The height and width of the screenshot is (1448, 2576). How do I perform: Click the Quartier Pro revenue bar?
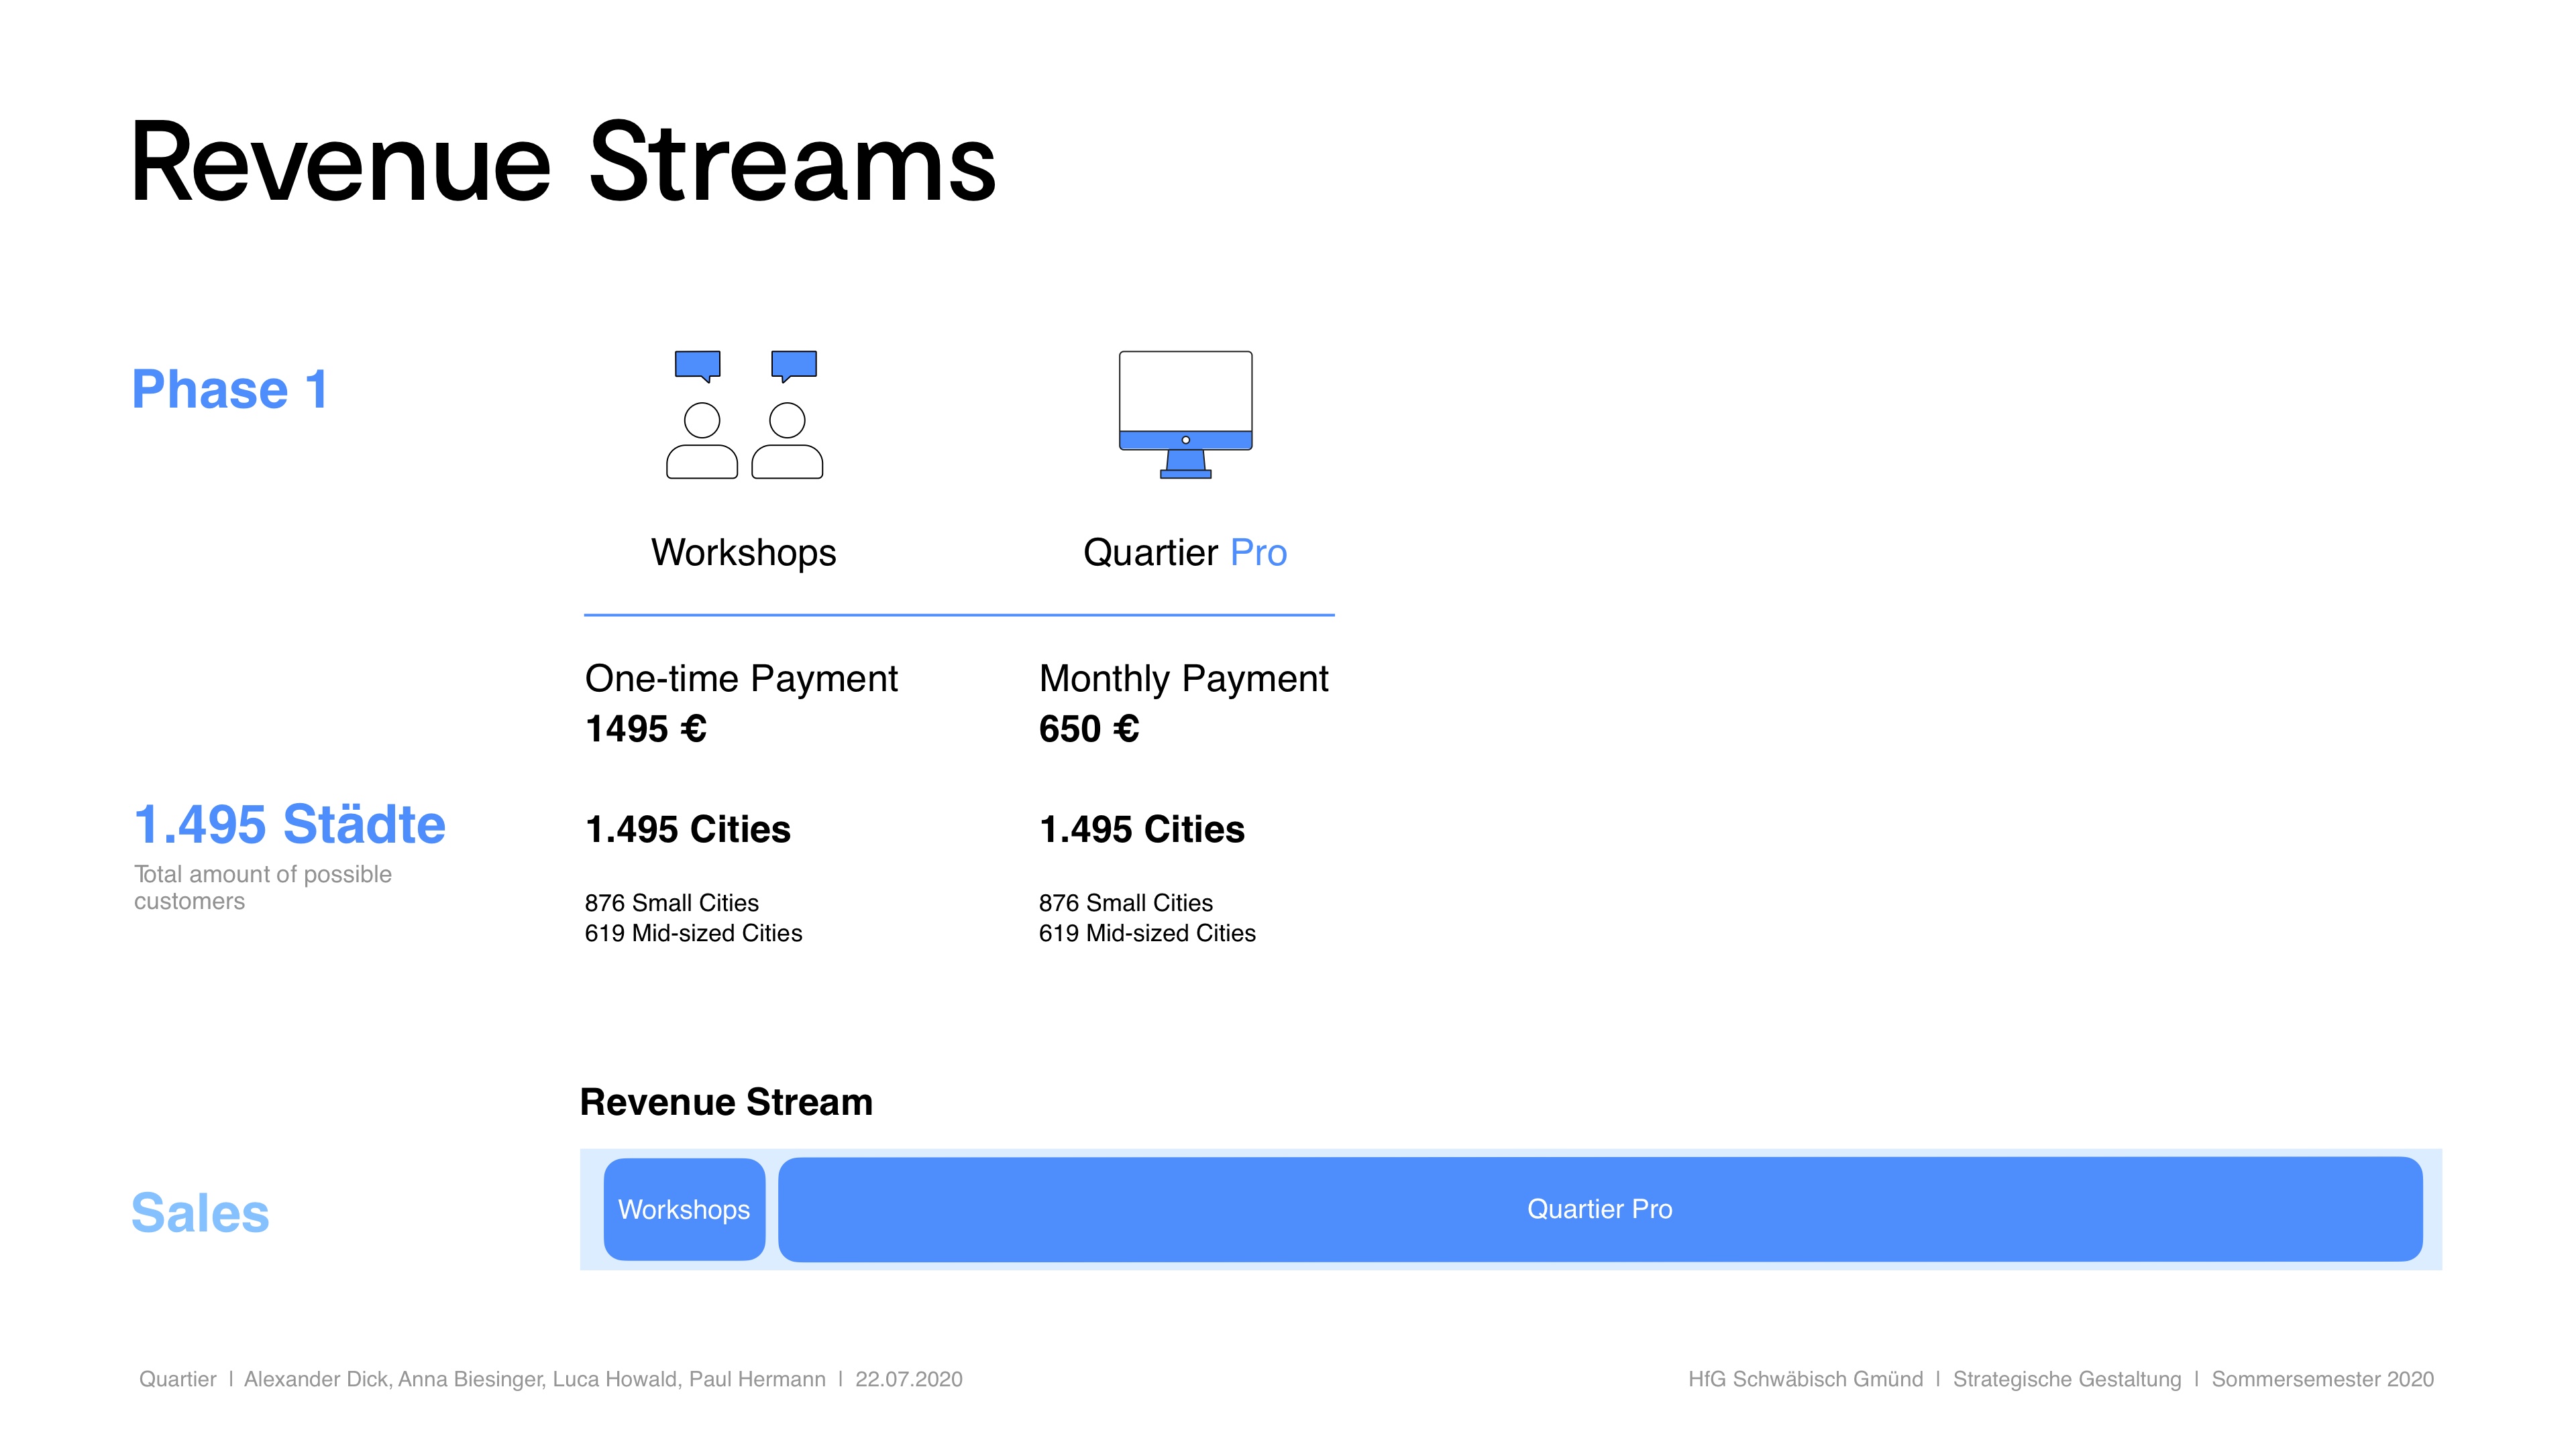[x=1599, y=1209]
